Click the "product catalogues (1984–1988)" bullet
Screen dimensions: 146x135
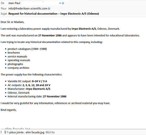(27, 49)
